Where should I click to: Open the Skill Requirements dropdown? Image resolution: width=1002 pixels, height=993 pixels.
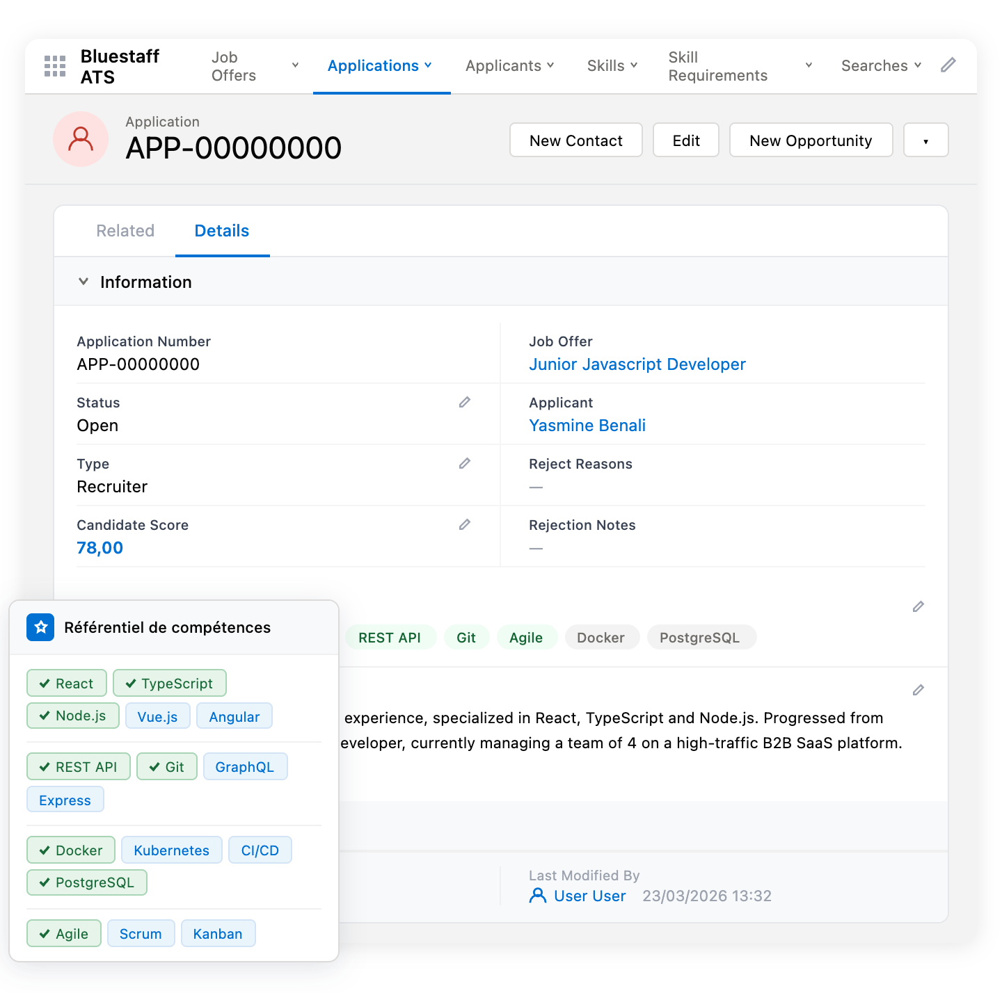808,65
